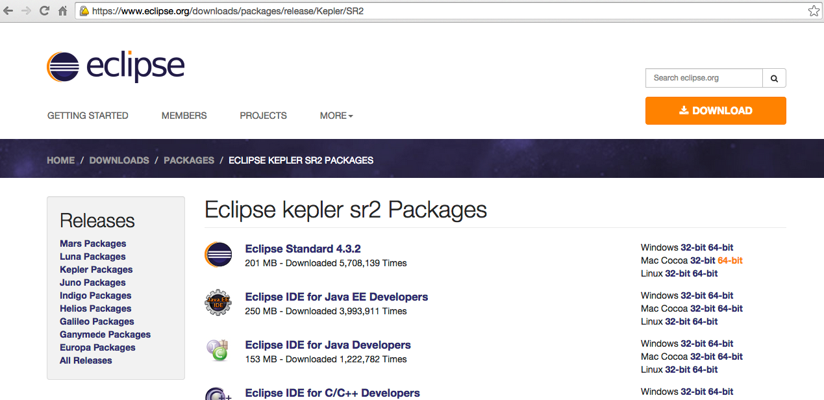This screenshot has height=400, width=824.
Task: Open the GETTING STARTED menu item
Action: 88,116
